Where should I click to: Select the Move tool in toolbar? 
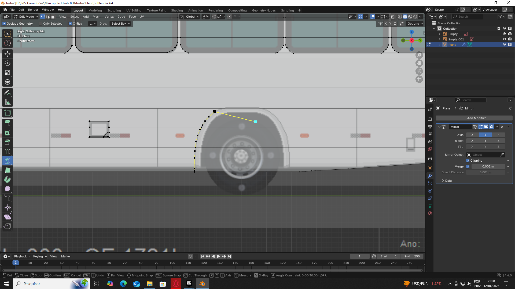8,54
